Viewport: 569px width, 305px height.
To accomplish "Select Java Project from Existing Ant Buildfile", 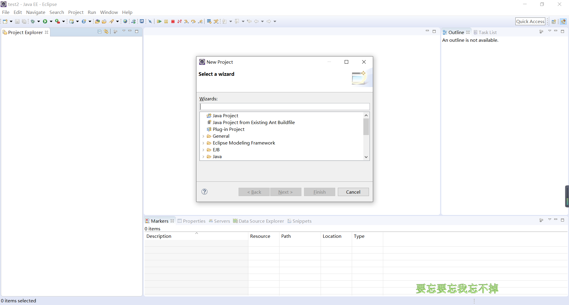I will pyautogui.click(x=251, y=122).
